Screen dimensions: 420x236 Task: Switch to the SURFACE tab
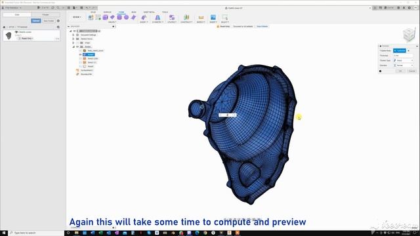[x=107, y=12]
